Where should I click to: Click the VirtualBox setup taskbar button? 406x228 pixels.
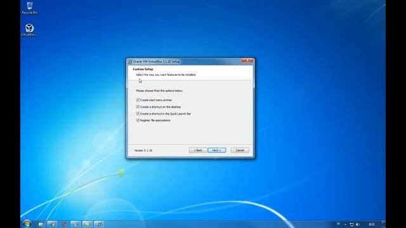pos(99,224)
